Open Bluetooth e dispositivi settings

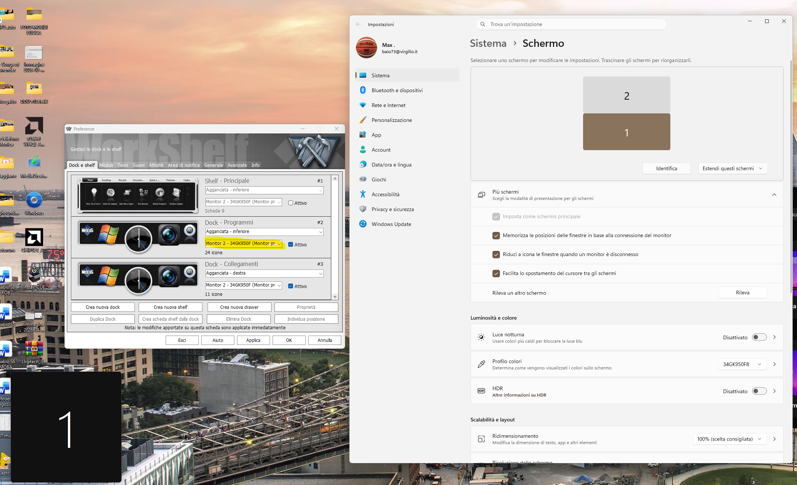tap(407, 90)
